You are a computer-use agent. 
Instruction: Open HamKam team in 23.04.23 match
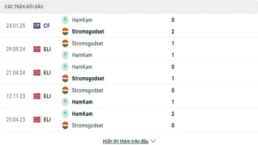point(82,114)
